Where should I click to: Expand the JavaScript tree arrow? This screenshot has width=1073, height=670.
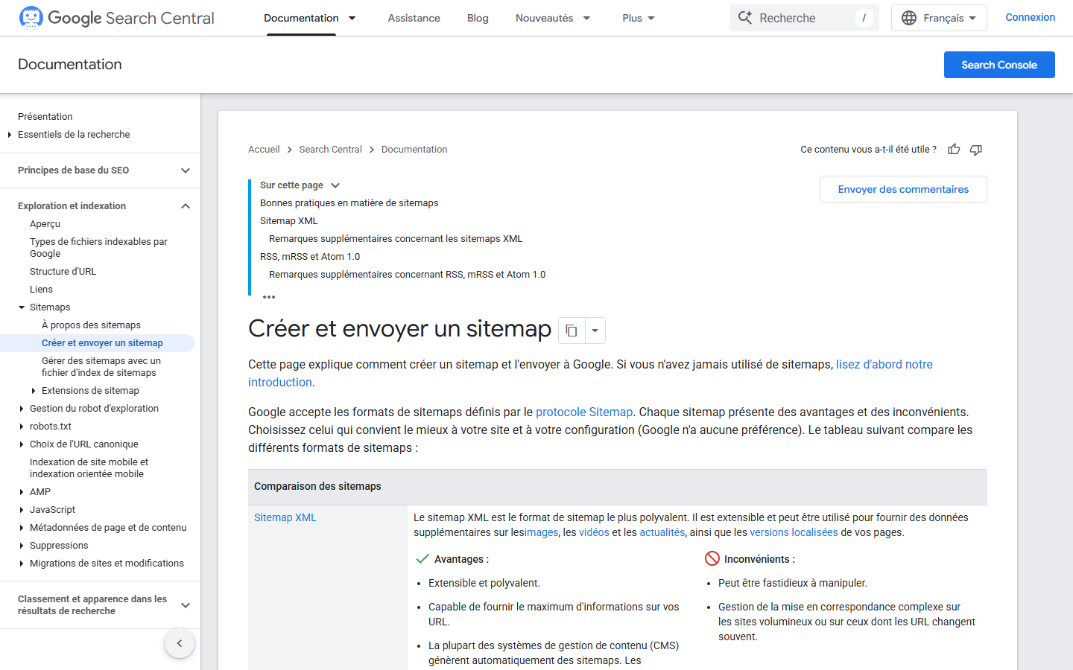click(22, 510)
